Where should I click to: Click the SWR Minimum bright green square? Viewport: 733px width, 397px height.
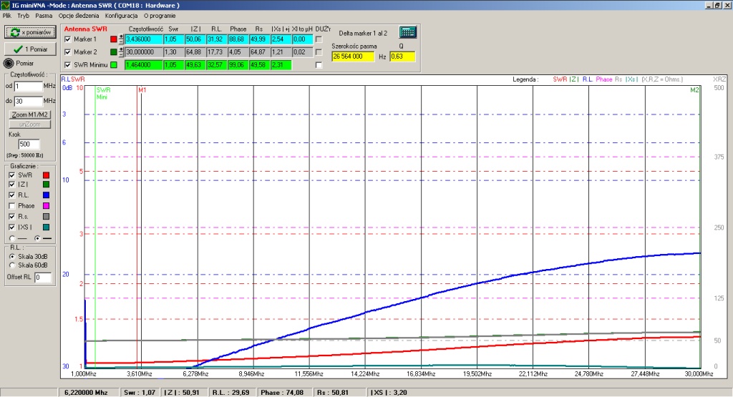coord(113,65)
